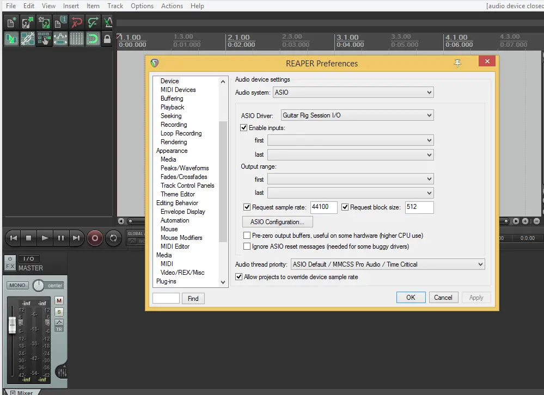Toggle auto-crossfade toolbar icon

pyautogui.click(x=11, y=39)
